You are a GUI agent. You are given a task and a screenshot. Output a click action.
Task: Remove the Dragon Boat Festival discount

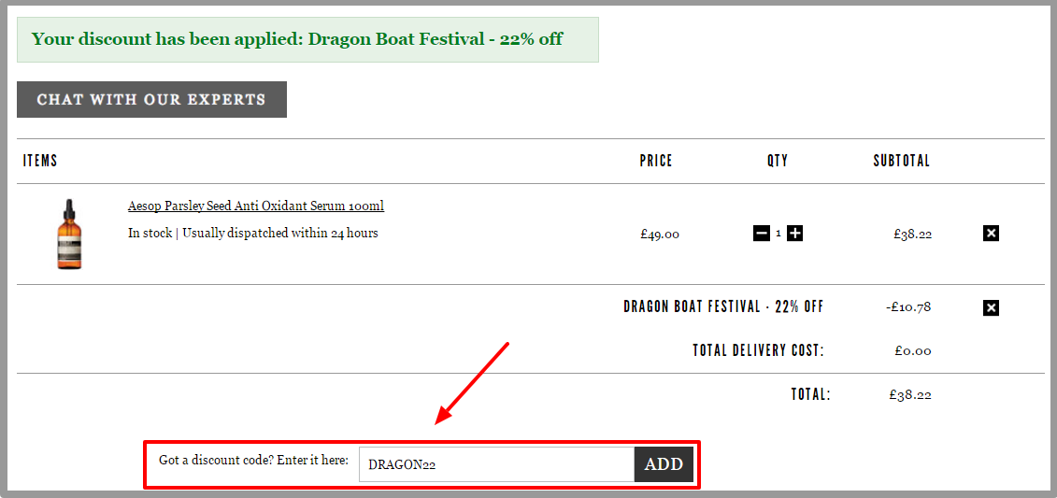click(991, 308)
